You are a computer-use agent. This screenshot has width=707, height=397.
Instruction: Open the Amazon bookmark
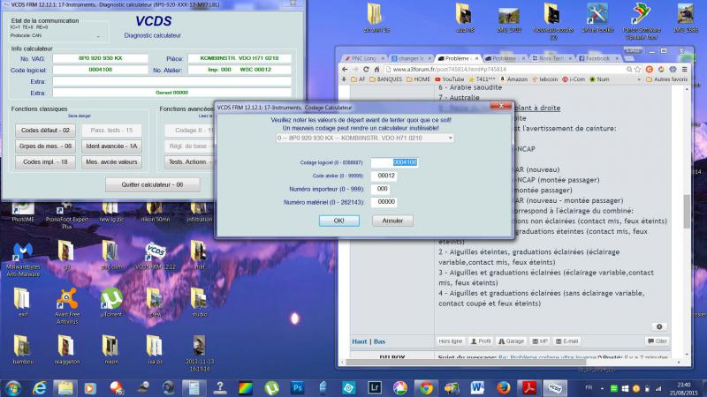[513, 79]
